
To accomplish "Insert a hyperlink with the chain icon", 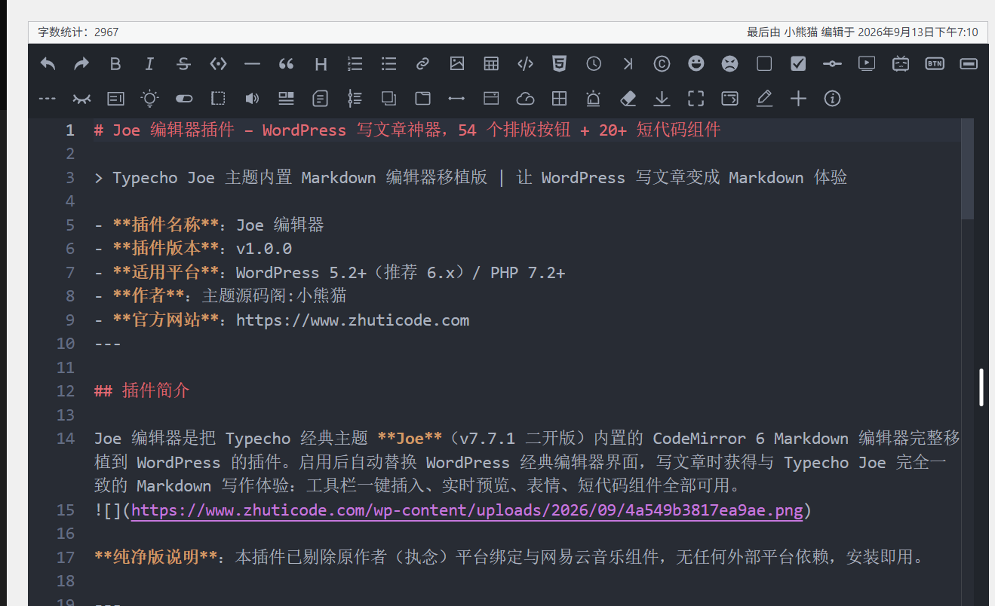I will pos(423,64).
